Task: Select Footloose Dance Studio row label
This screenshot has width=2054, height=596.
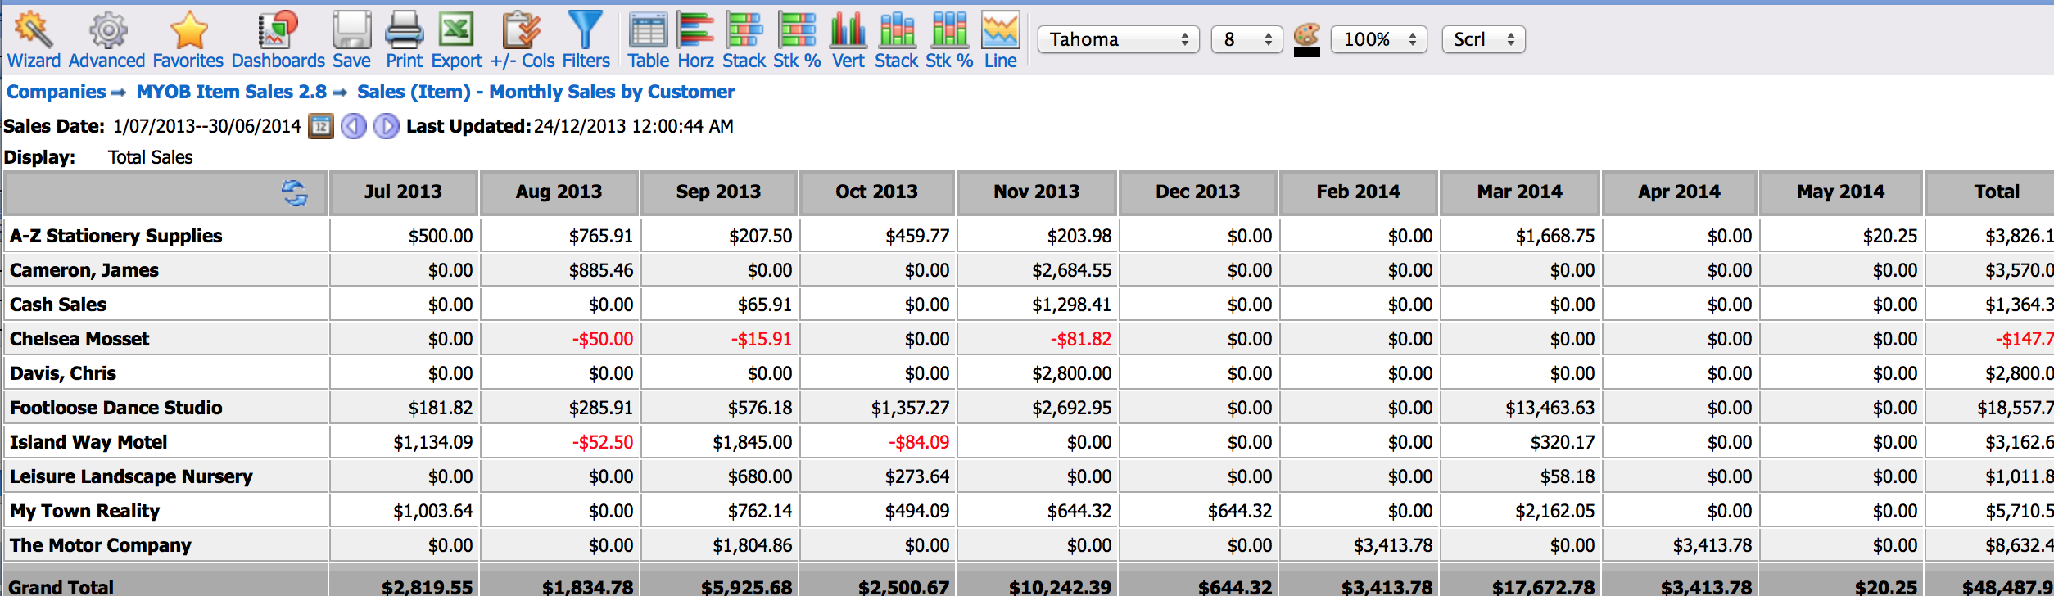Action: coord(116,408)
